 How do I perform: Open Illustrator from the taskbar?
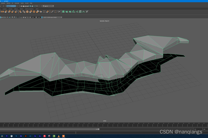(26, 136)
